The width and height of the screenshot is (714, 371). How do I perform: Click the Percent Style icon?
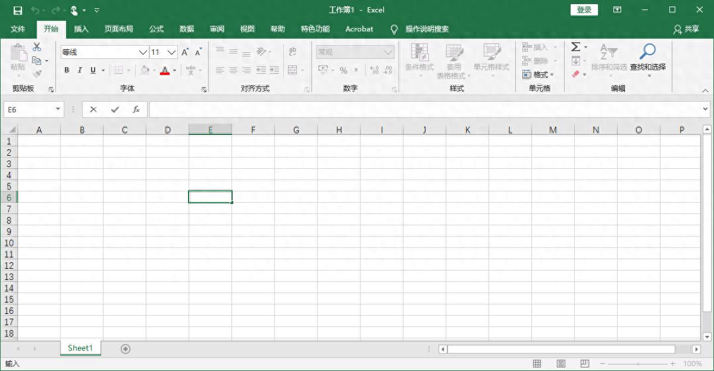point(343,70)
